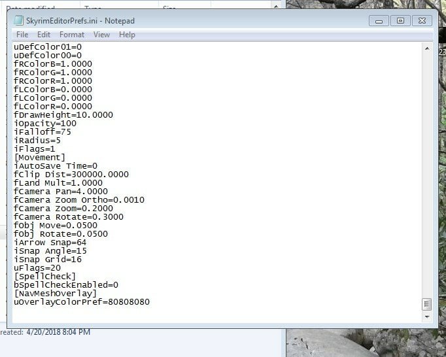Click the line uDefColor00=0
The height and width of the screenshot is (357, 446).
point(48,56)
